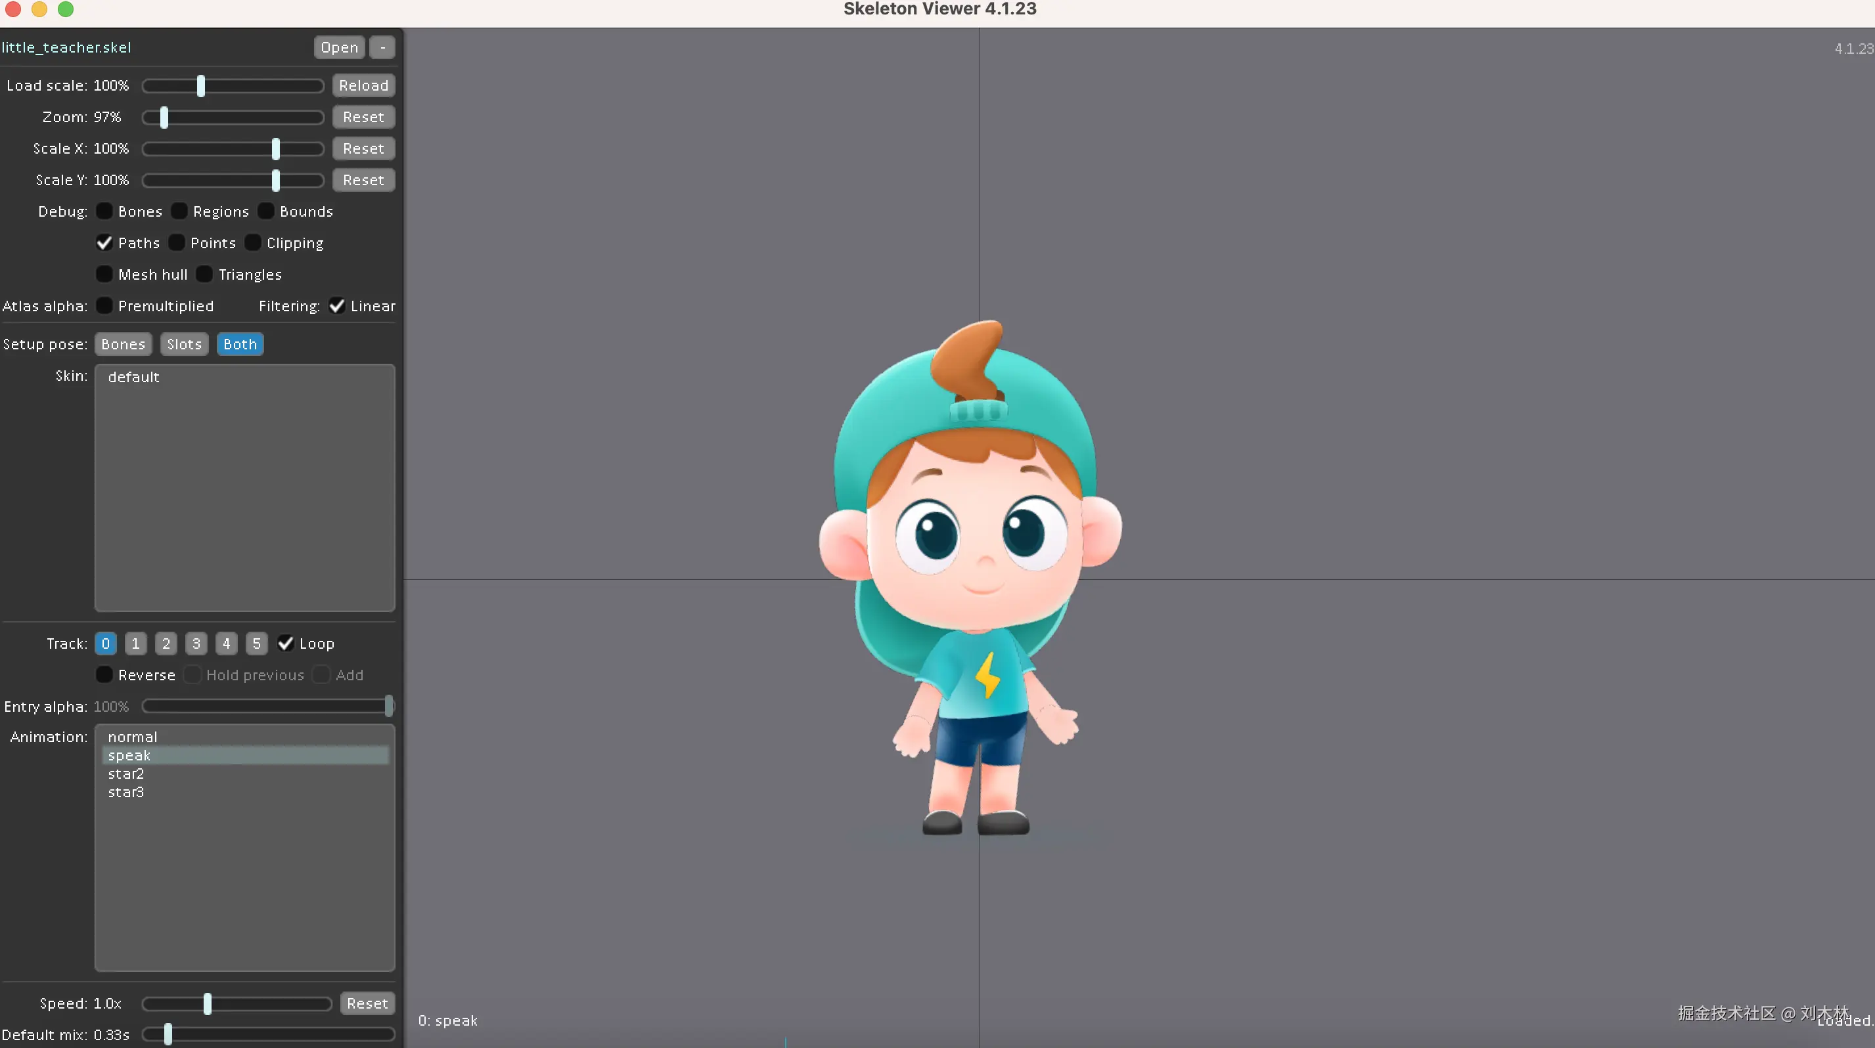Toggle Linear filtering off

point(336,305)
